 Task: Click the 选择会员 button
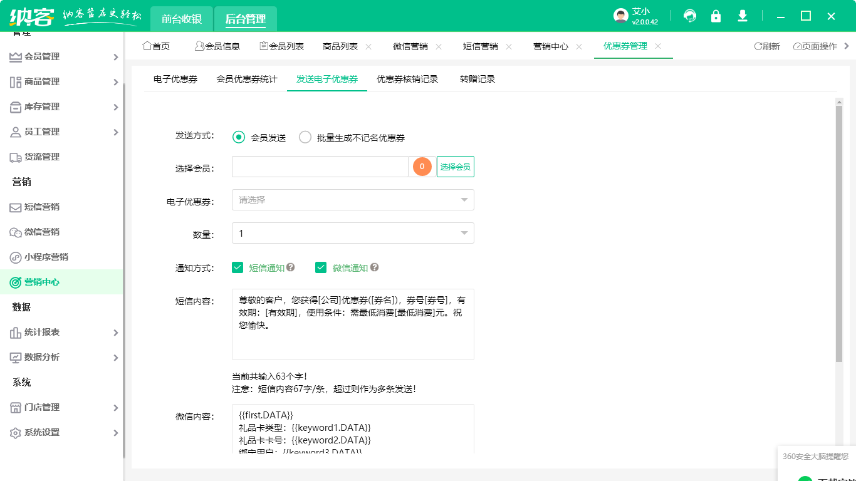tap(455, 167)
